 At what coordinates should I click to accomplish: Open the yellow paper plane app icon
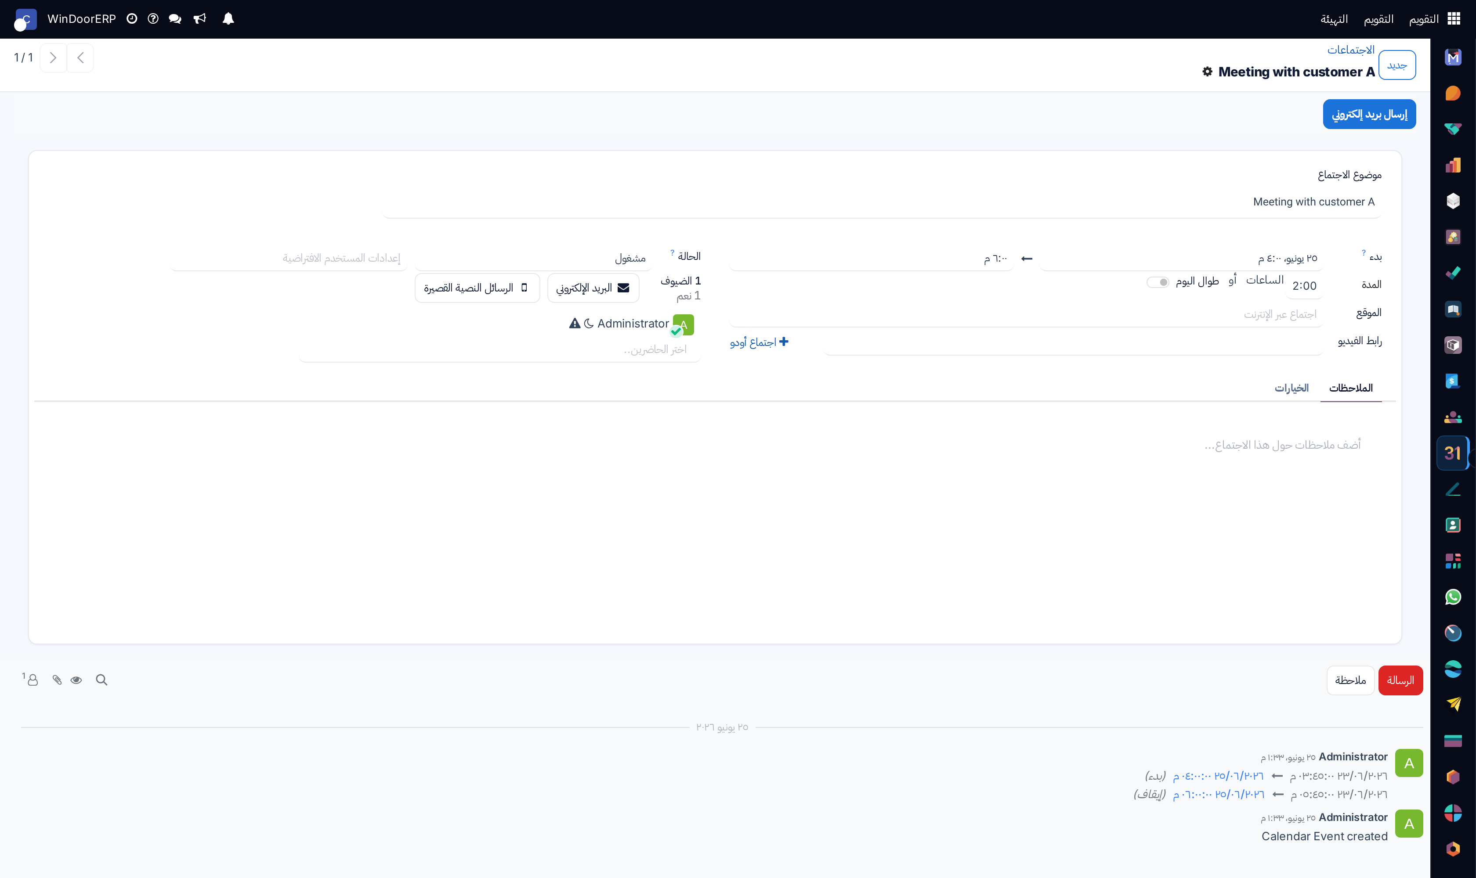tap(1453, 705)
